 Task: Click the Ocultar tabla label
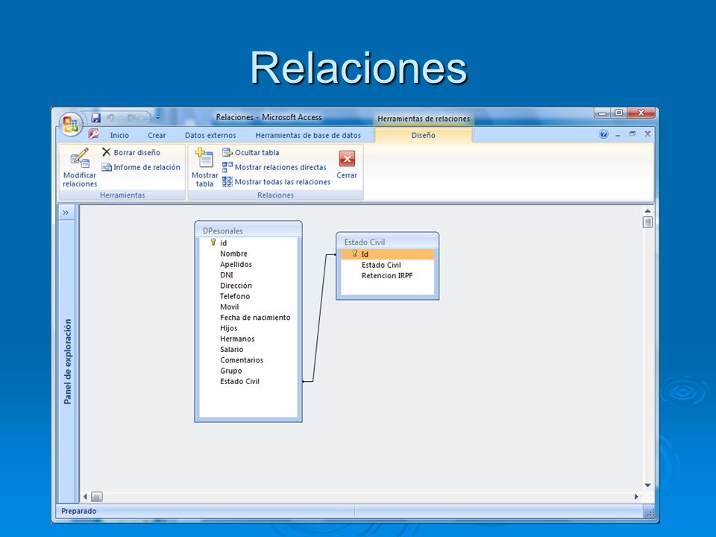coord(257,152)
